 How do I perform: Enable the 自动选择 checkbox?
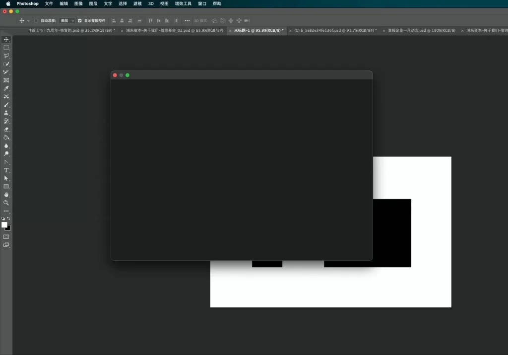tap(36, 20)
